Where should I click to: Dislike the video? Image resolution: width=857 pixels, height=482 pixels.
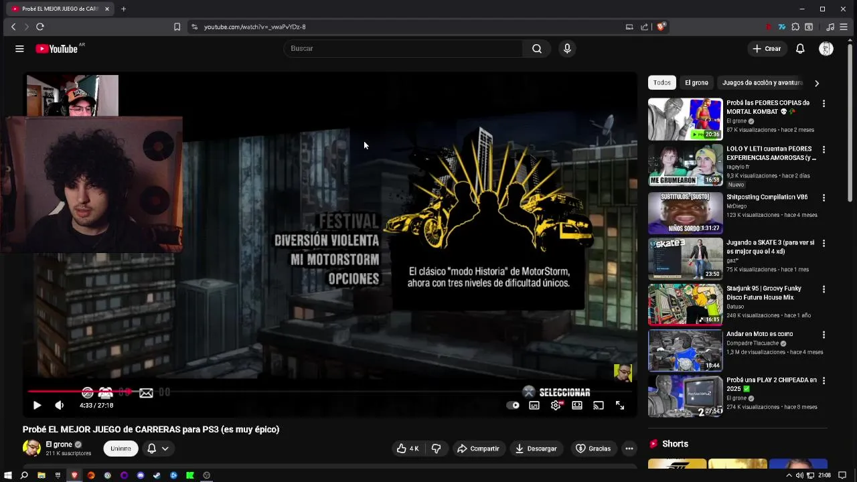click(x=437, y=449)
